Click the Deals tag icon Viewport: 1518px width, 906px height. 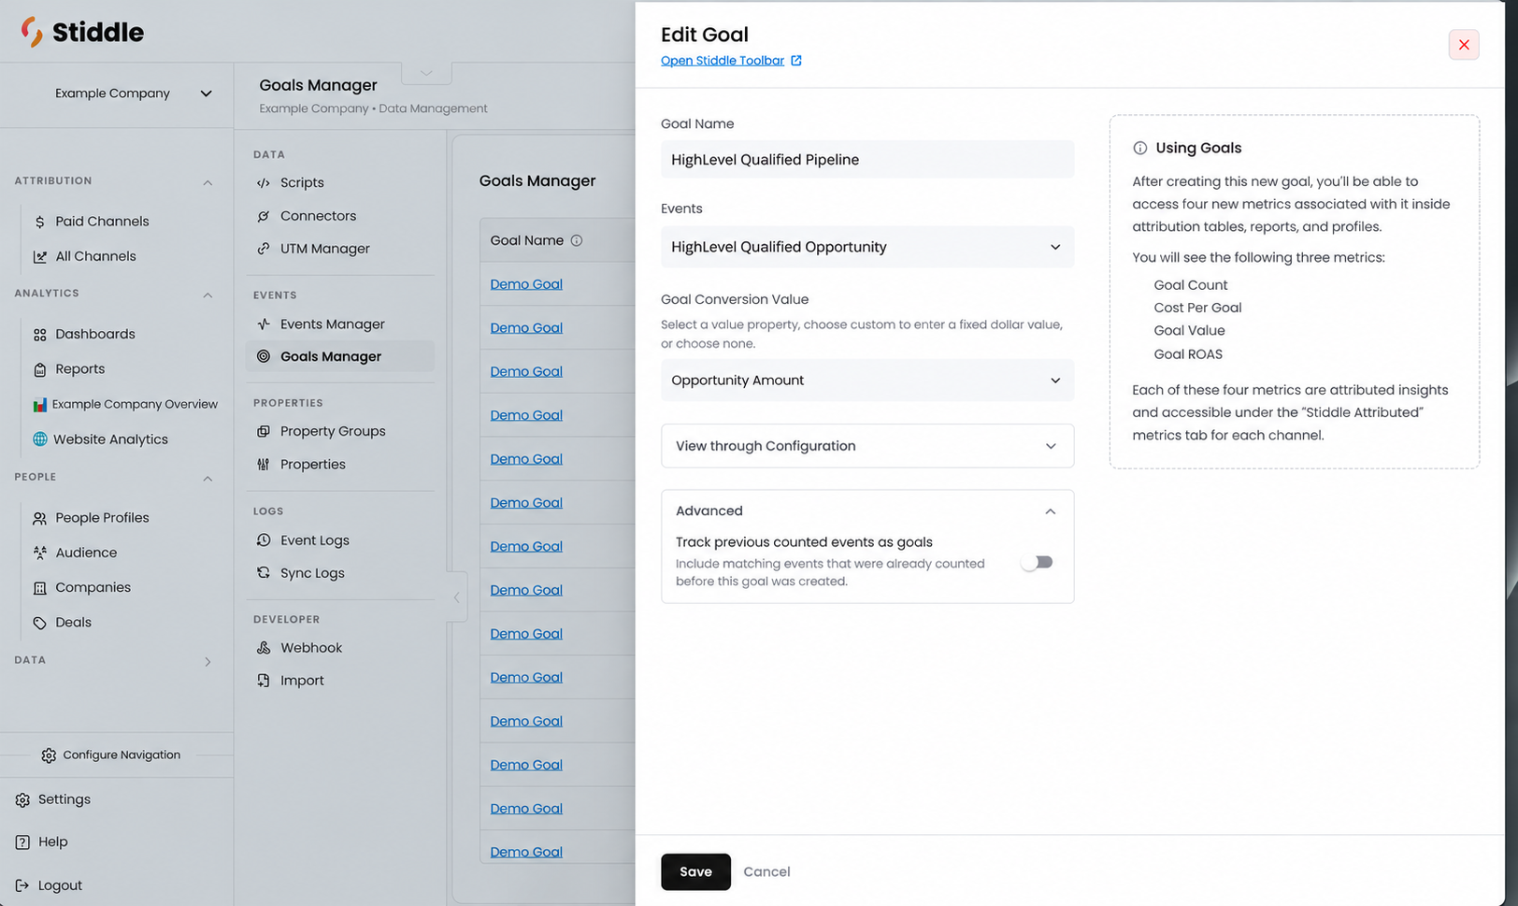click(x=39, y=623)
